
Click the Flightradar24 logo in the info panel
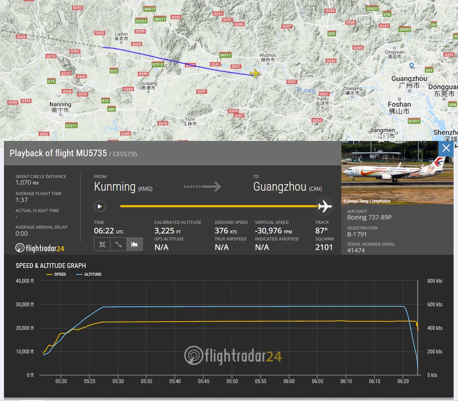pyautogui.click(x=40, y=248)
